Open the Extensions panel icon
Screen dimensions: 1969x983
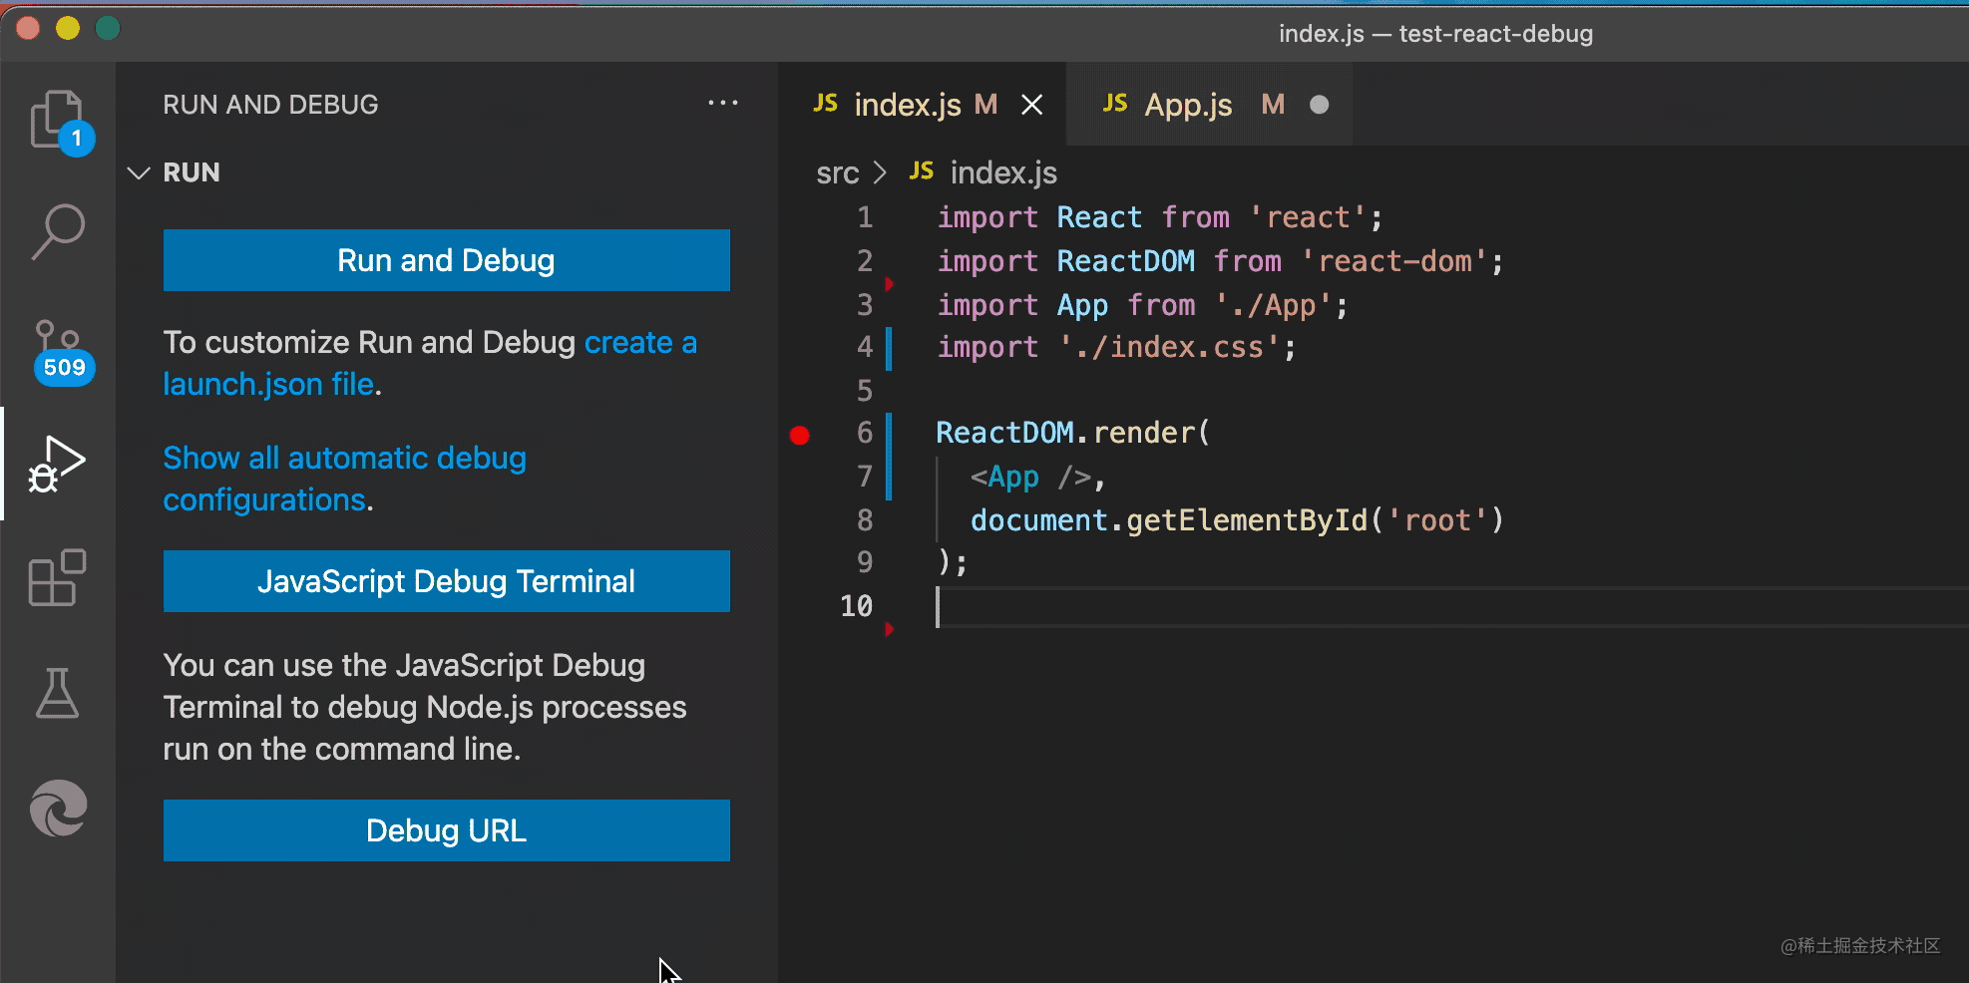click(x=58, y=578)
